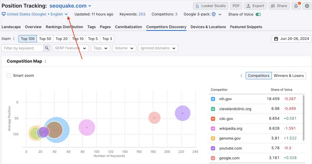Click the nih.gov competitor name
The height and width of the screenshot is (164, 312).
click(x=226, y=99)
